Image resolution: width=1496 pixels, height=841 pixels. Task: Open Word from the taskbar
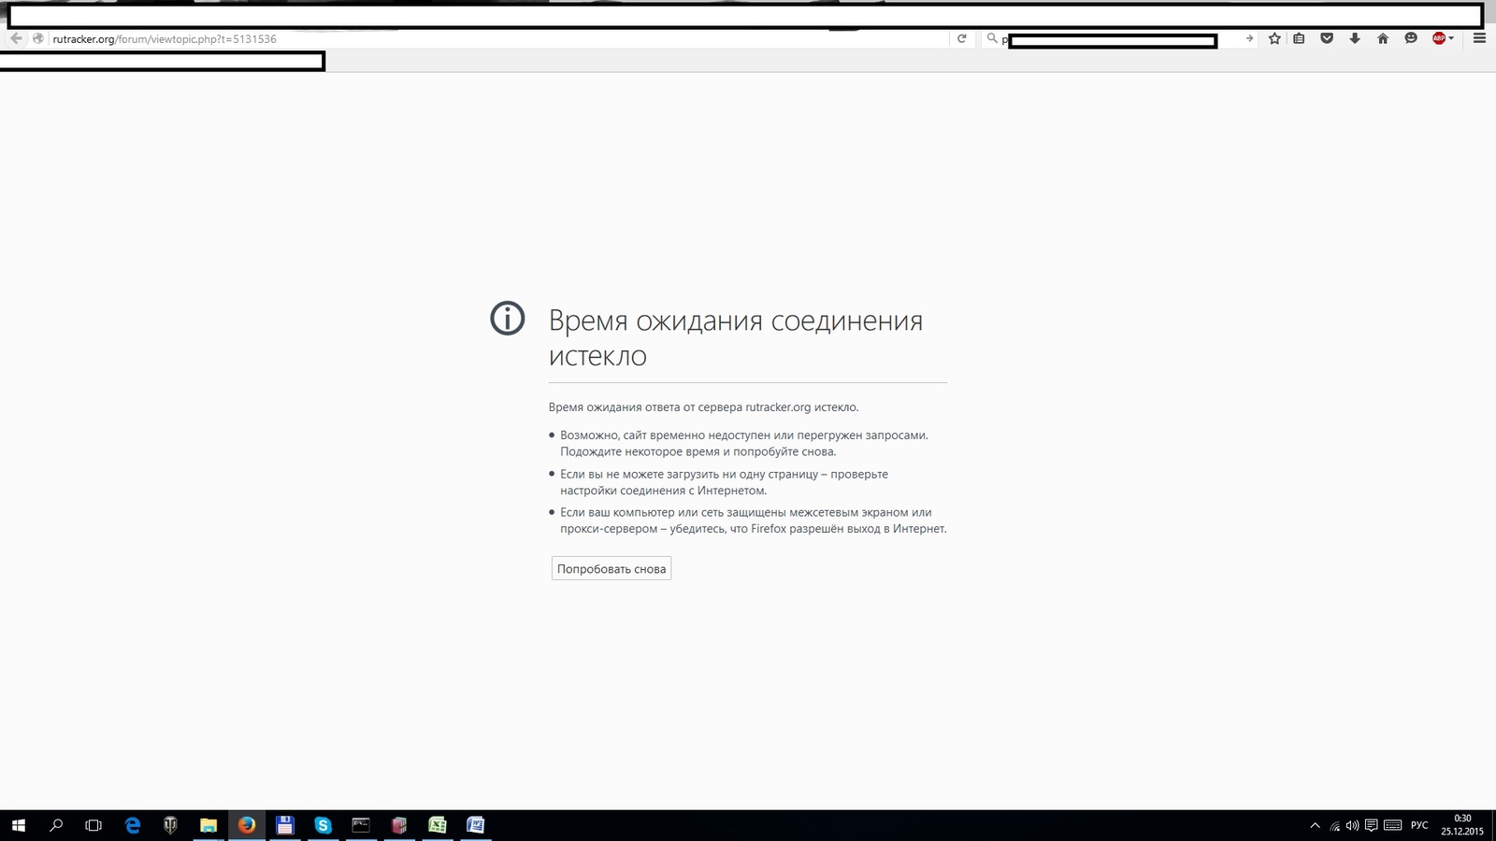[475, 825]
